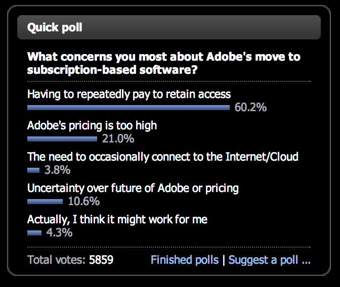
Task: Select the poll question heading text
Action: (164, 63)
